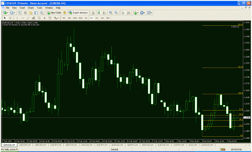
Task: Select the Cursor arrow tool
Action: [x=5, y=18]
